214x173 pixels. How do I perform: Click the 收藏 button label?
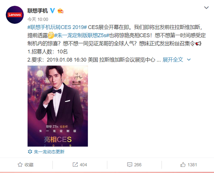[29, 165]
